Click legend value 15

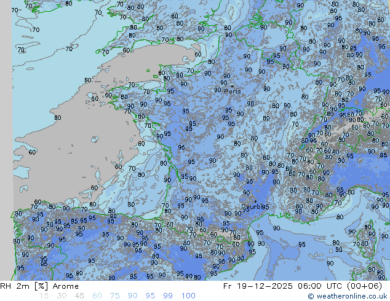click(44, 296)
